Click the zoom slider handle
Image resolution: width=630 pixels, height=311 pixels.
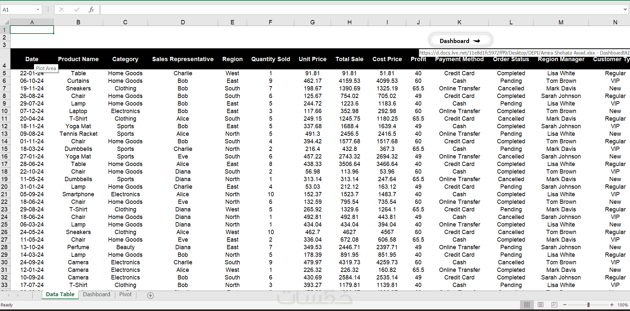tap(588, 305)
